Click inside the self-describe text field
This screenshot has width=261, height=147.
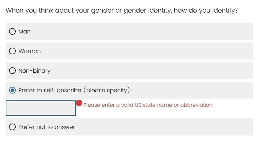[41, 108]
